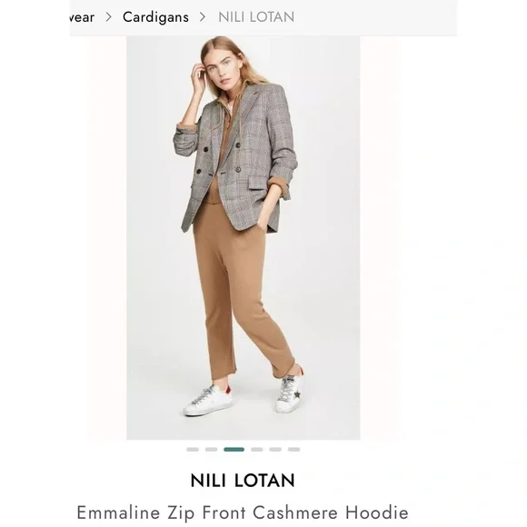Click the Emmaline Zip Front Cashmere Hoodie title

pyautogui.click(x=243, y=512)
